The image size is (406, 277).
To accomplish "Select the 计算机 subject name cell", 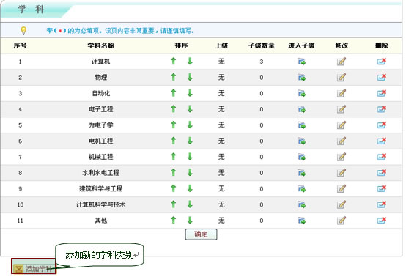I will pyautogui.click(x=100, y=62).
